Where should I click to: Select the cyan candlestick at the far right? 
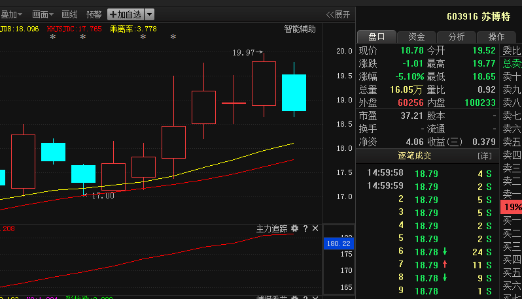(294, 92)
